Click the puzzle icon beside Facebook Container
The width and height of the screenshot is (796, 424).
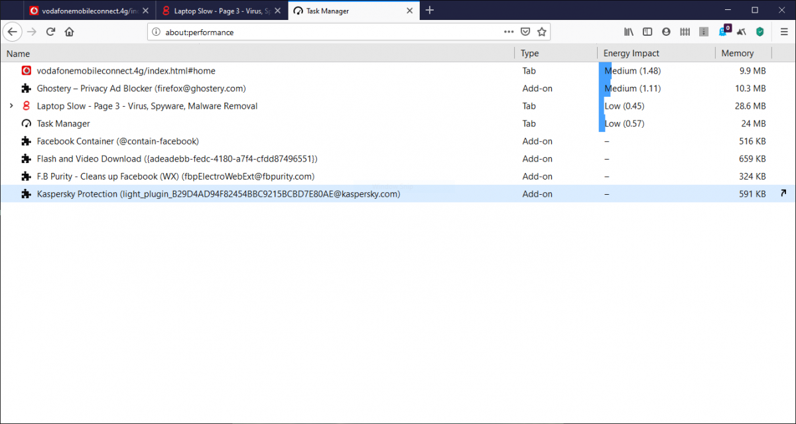[26, 141]
